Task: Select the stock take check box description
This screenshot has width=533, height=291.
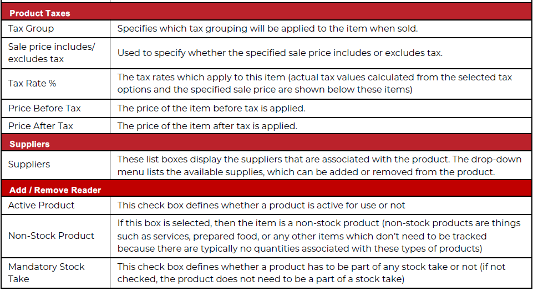Action: 311,273
